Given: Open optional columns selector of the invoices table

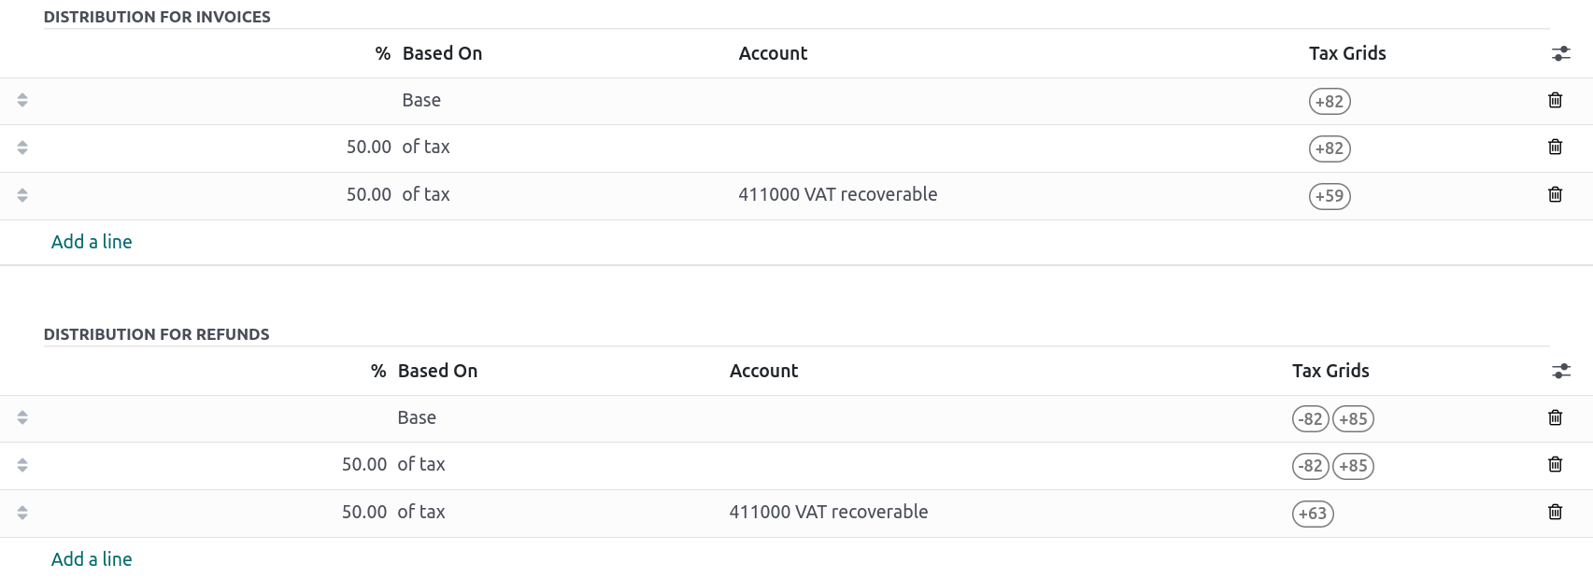Looking at the screenshot, I should [x=1561, y=53].
